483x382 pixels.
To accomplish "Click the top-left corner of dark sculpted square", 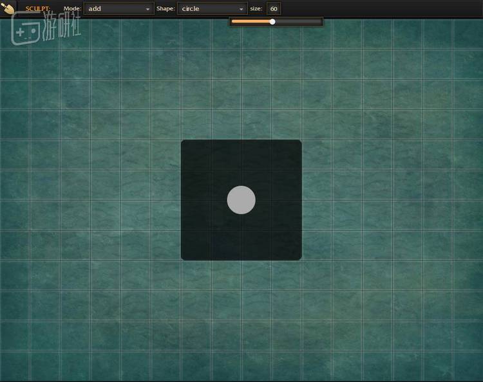I will click(184, 143).
